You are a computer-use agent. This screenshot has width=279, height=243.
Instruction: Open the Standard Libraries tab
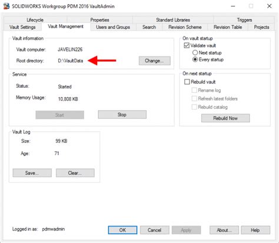click(173, 20)
